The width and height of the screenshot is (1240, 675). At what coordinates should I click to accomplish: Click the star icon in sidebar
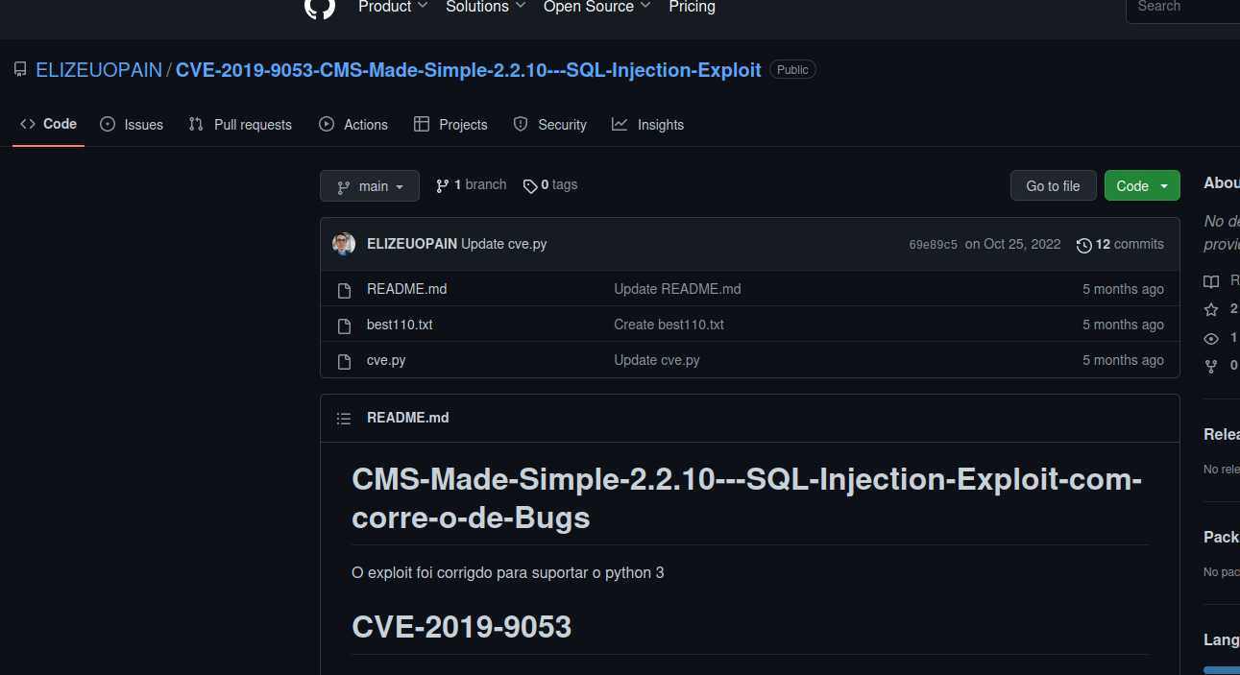tap(1211, 309)
